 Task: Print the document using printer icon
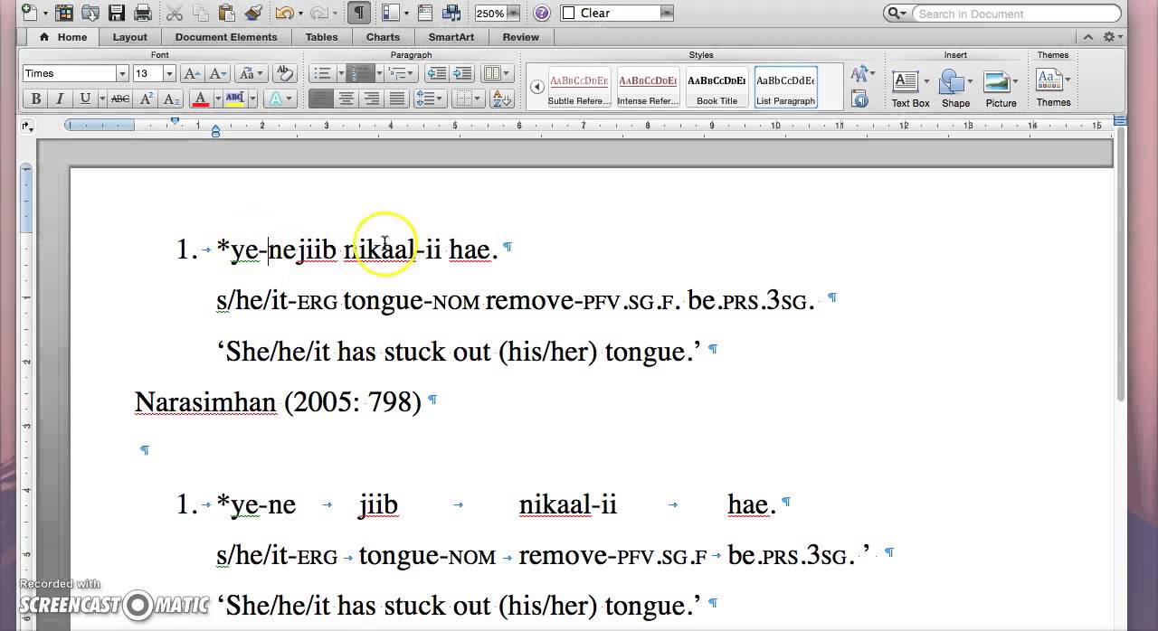[142, 13]
